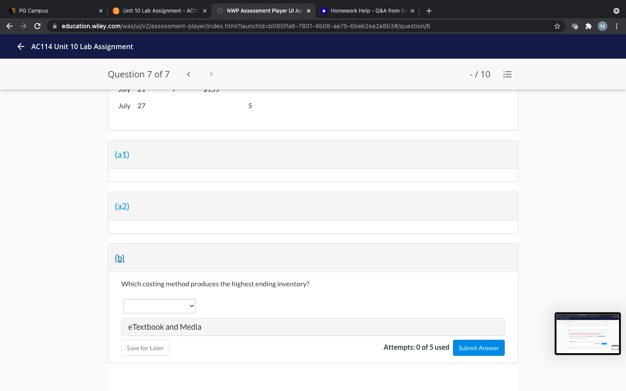
Task: Submit the answer
Action: click(x=479, y=348)
